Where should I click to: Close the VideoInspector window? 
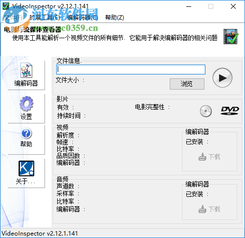click(x=233, y=6)
